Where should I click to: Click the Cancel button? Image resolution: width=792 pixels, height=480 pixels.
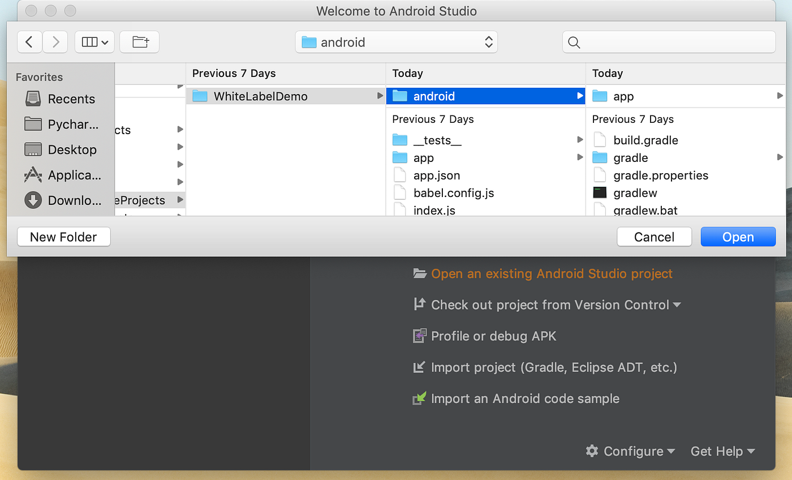[654, 237]
